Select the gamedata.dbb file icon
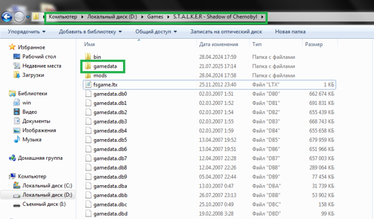Viewport: 374px width, 219px height. click(88, 195)
